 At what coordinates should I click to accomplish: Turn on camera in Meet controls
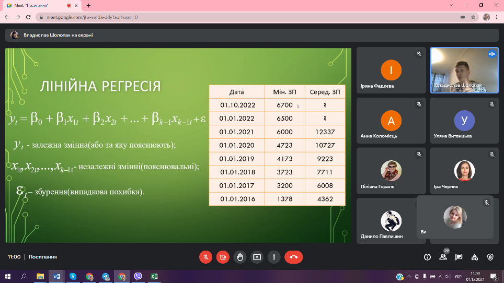pos(223,257)
